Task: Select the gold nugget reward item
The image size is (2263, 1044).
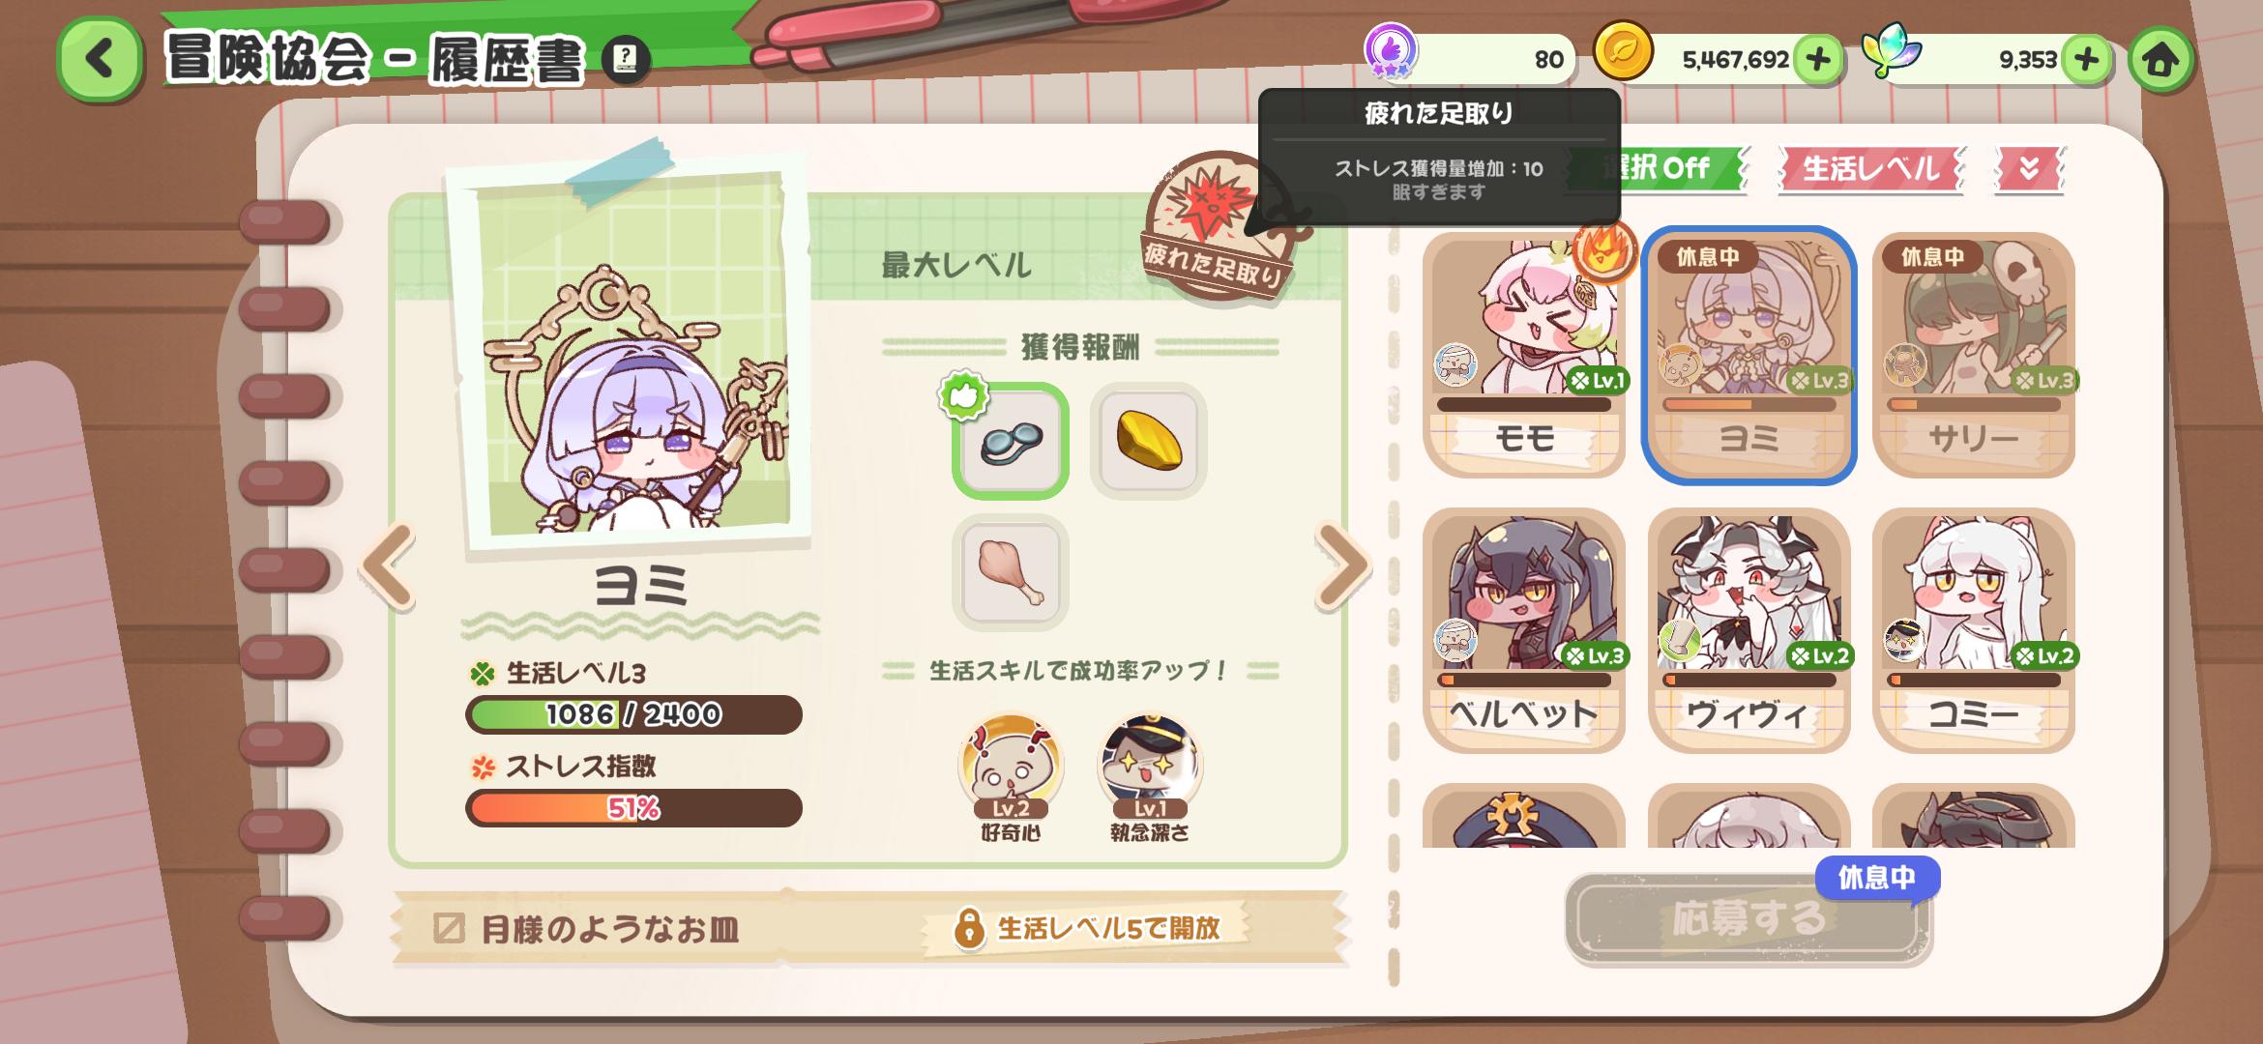Action: pos(1149,442)
